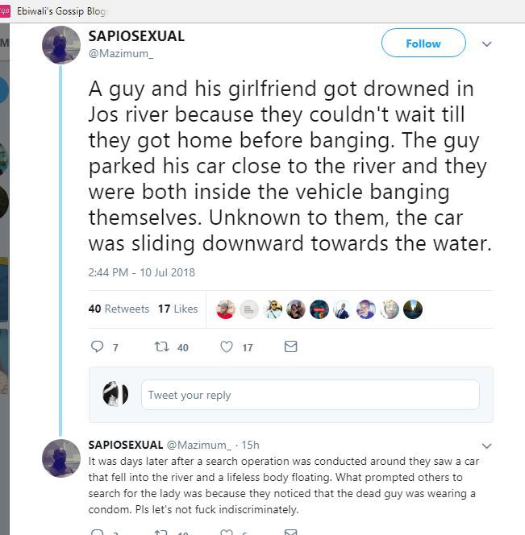Viewport: 525px width, 535px height.
Task: Like the tweet with heart icon
Action: [227, 347]
